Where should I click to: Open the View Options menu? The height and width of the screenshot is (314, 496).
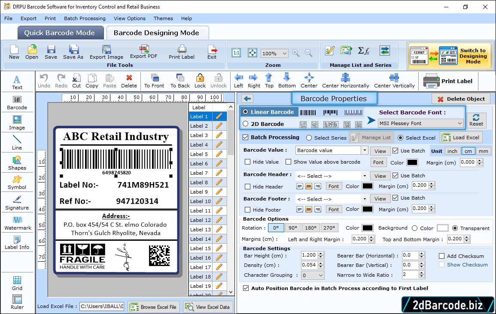coord(130,18)
